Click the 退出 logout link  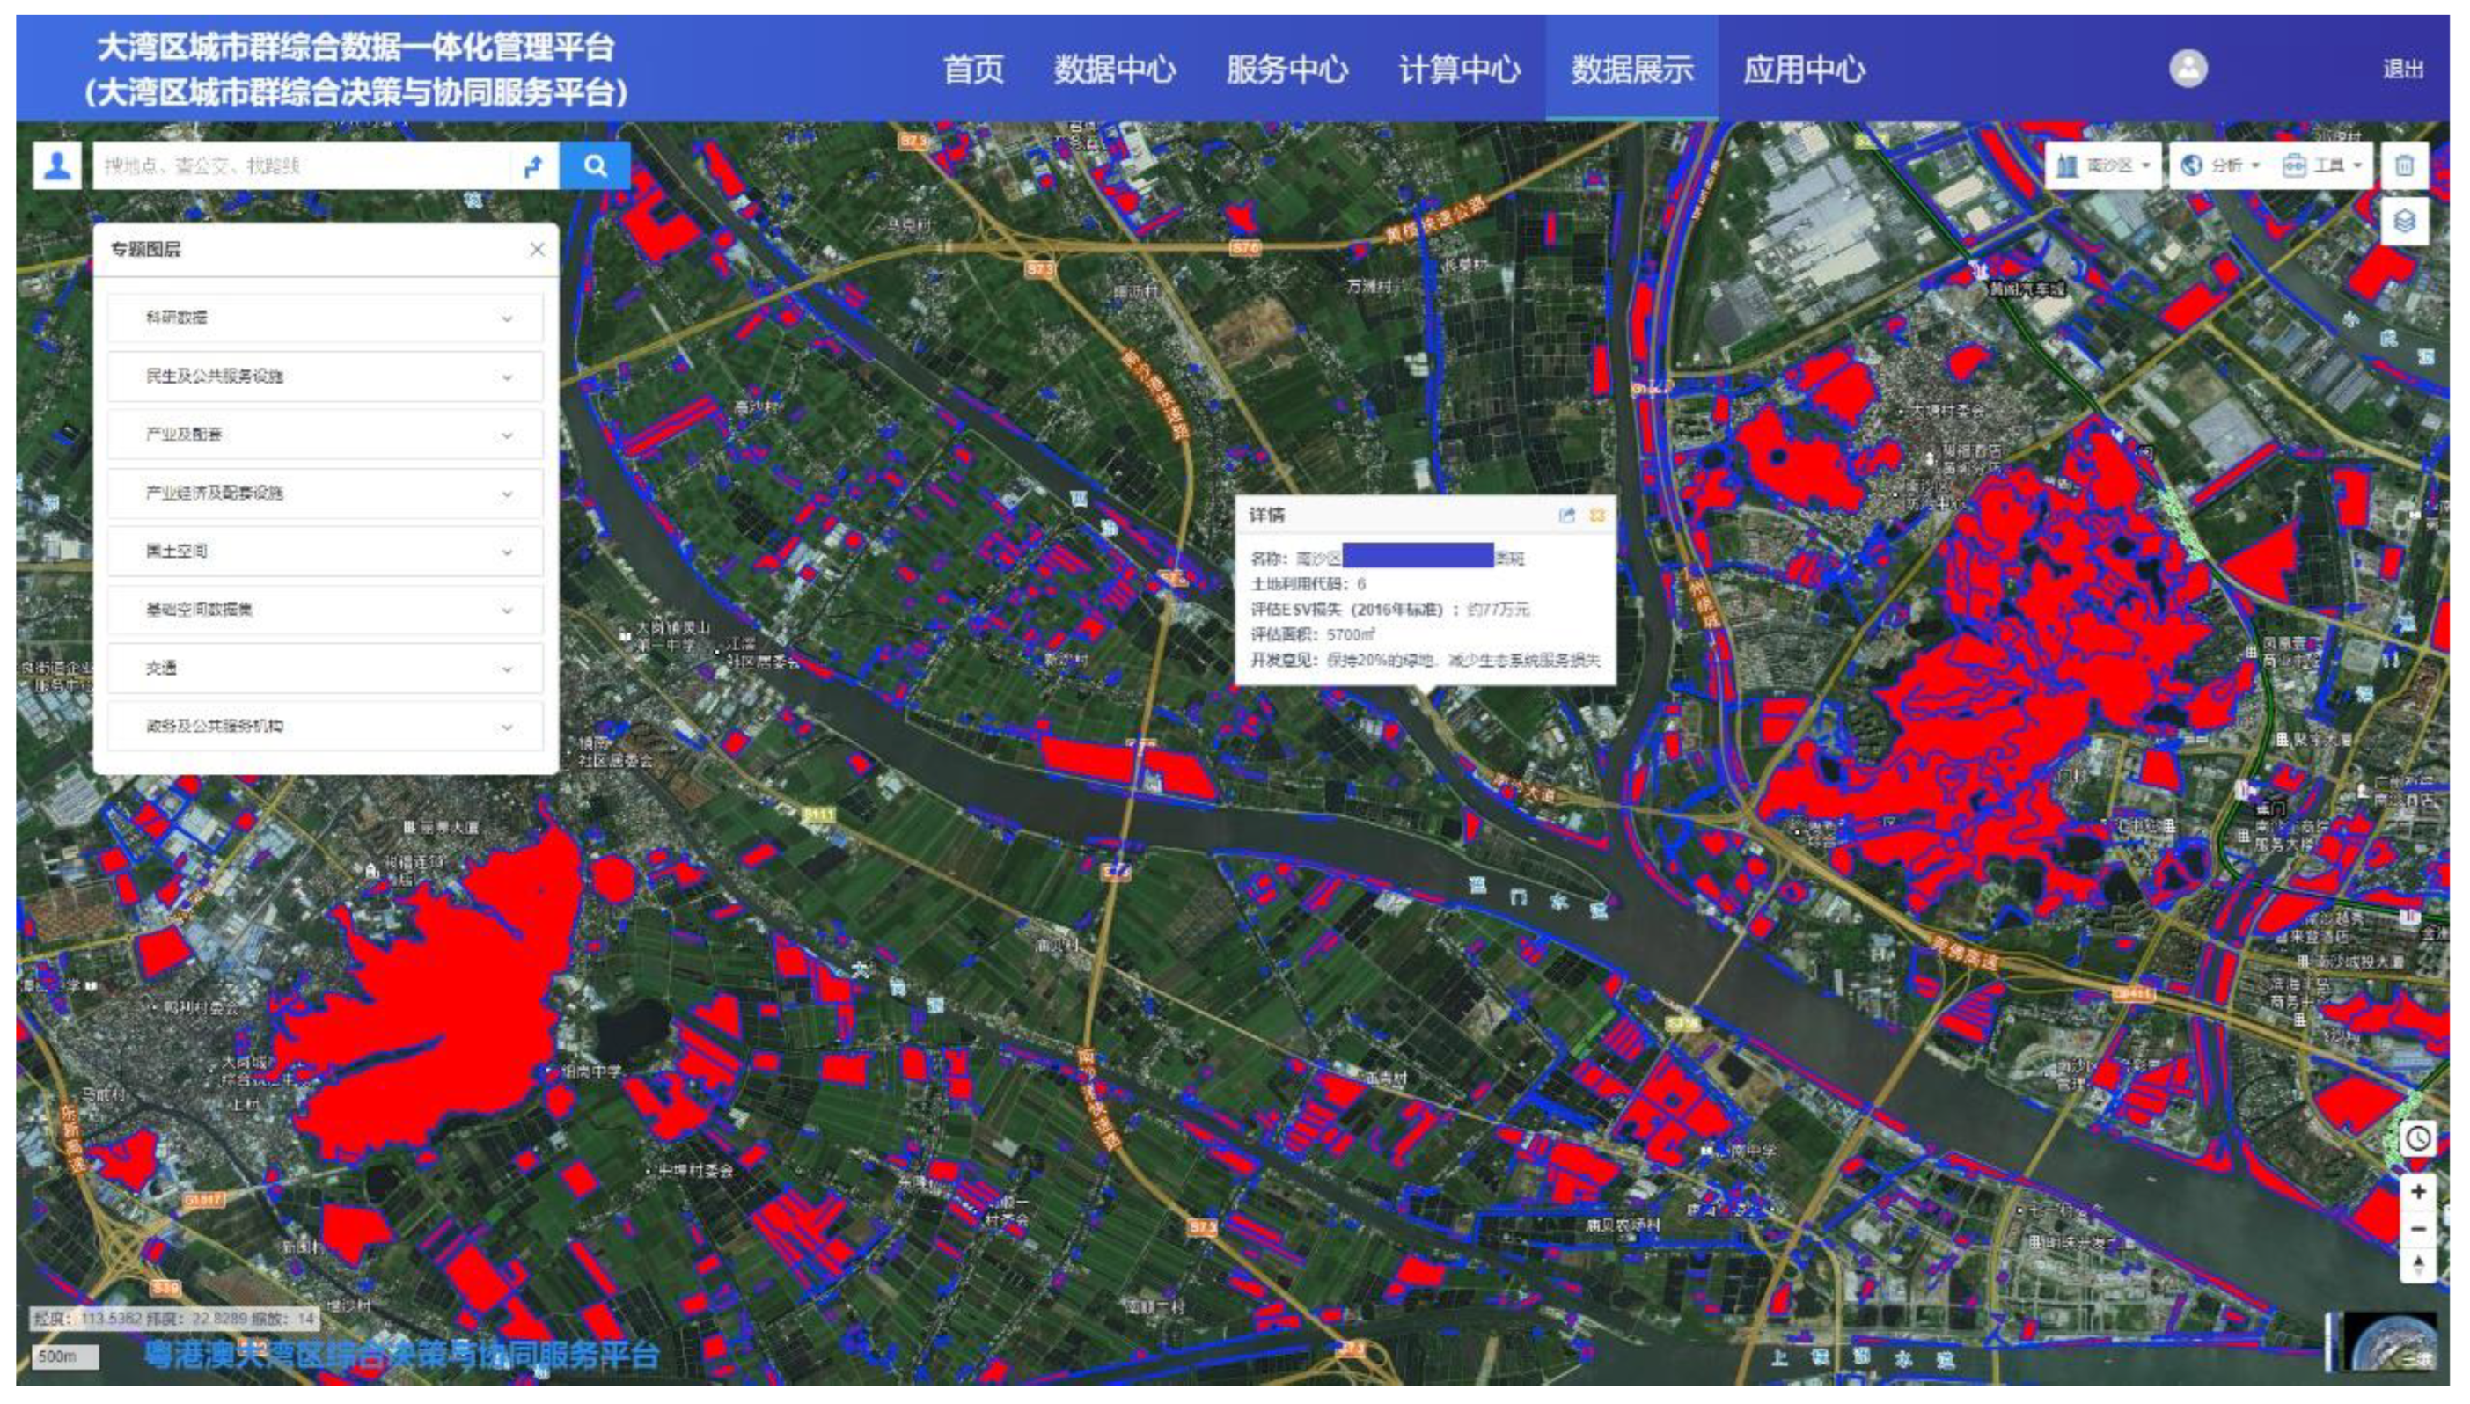(x=2402, y=69)
